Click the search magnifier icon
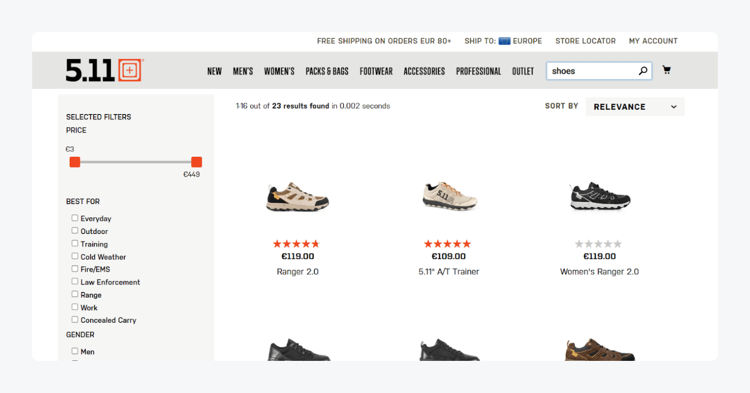This screenshot has height=393, width=750. click(x=642, y=70)
